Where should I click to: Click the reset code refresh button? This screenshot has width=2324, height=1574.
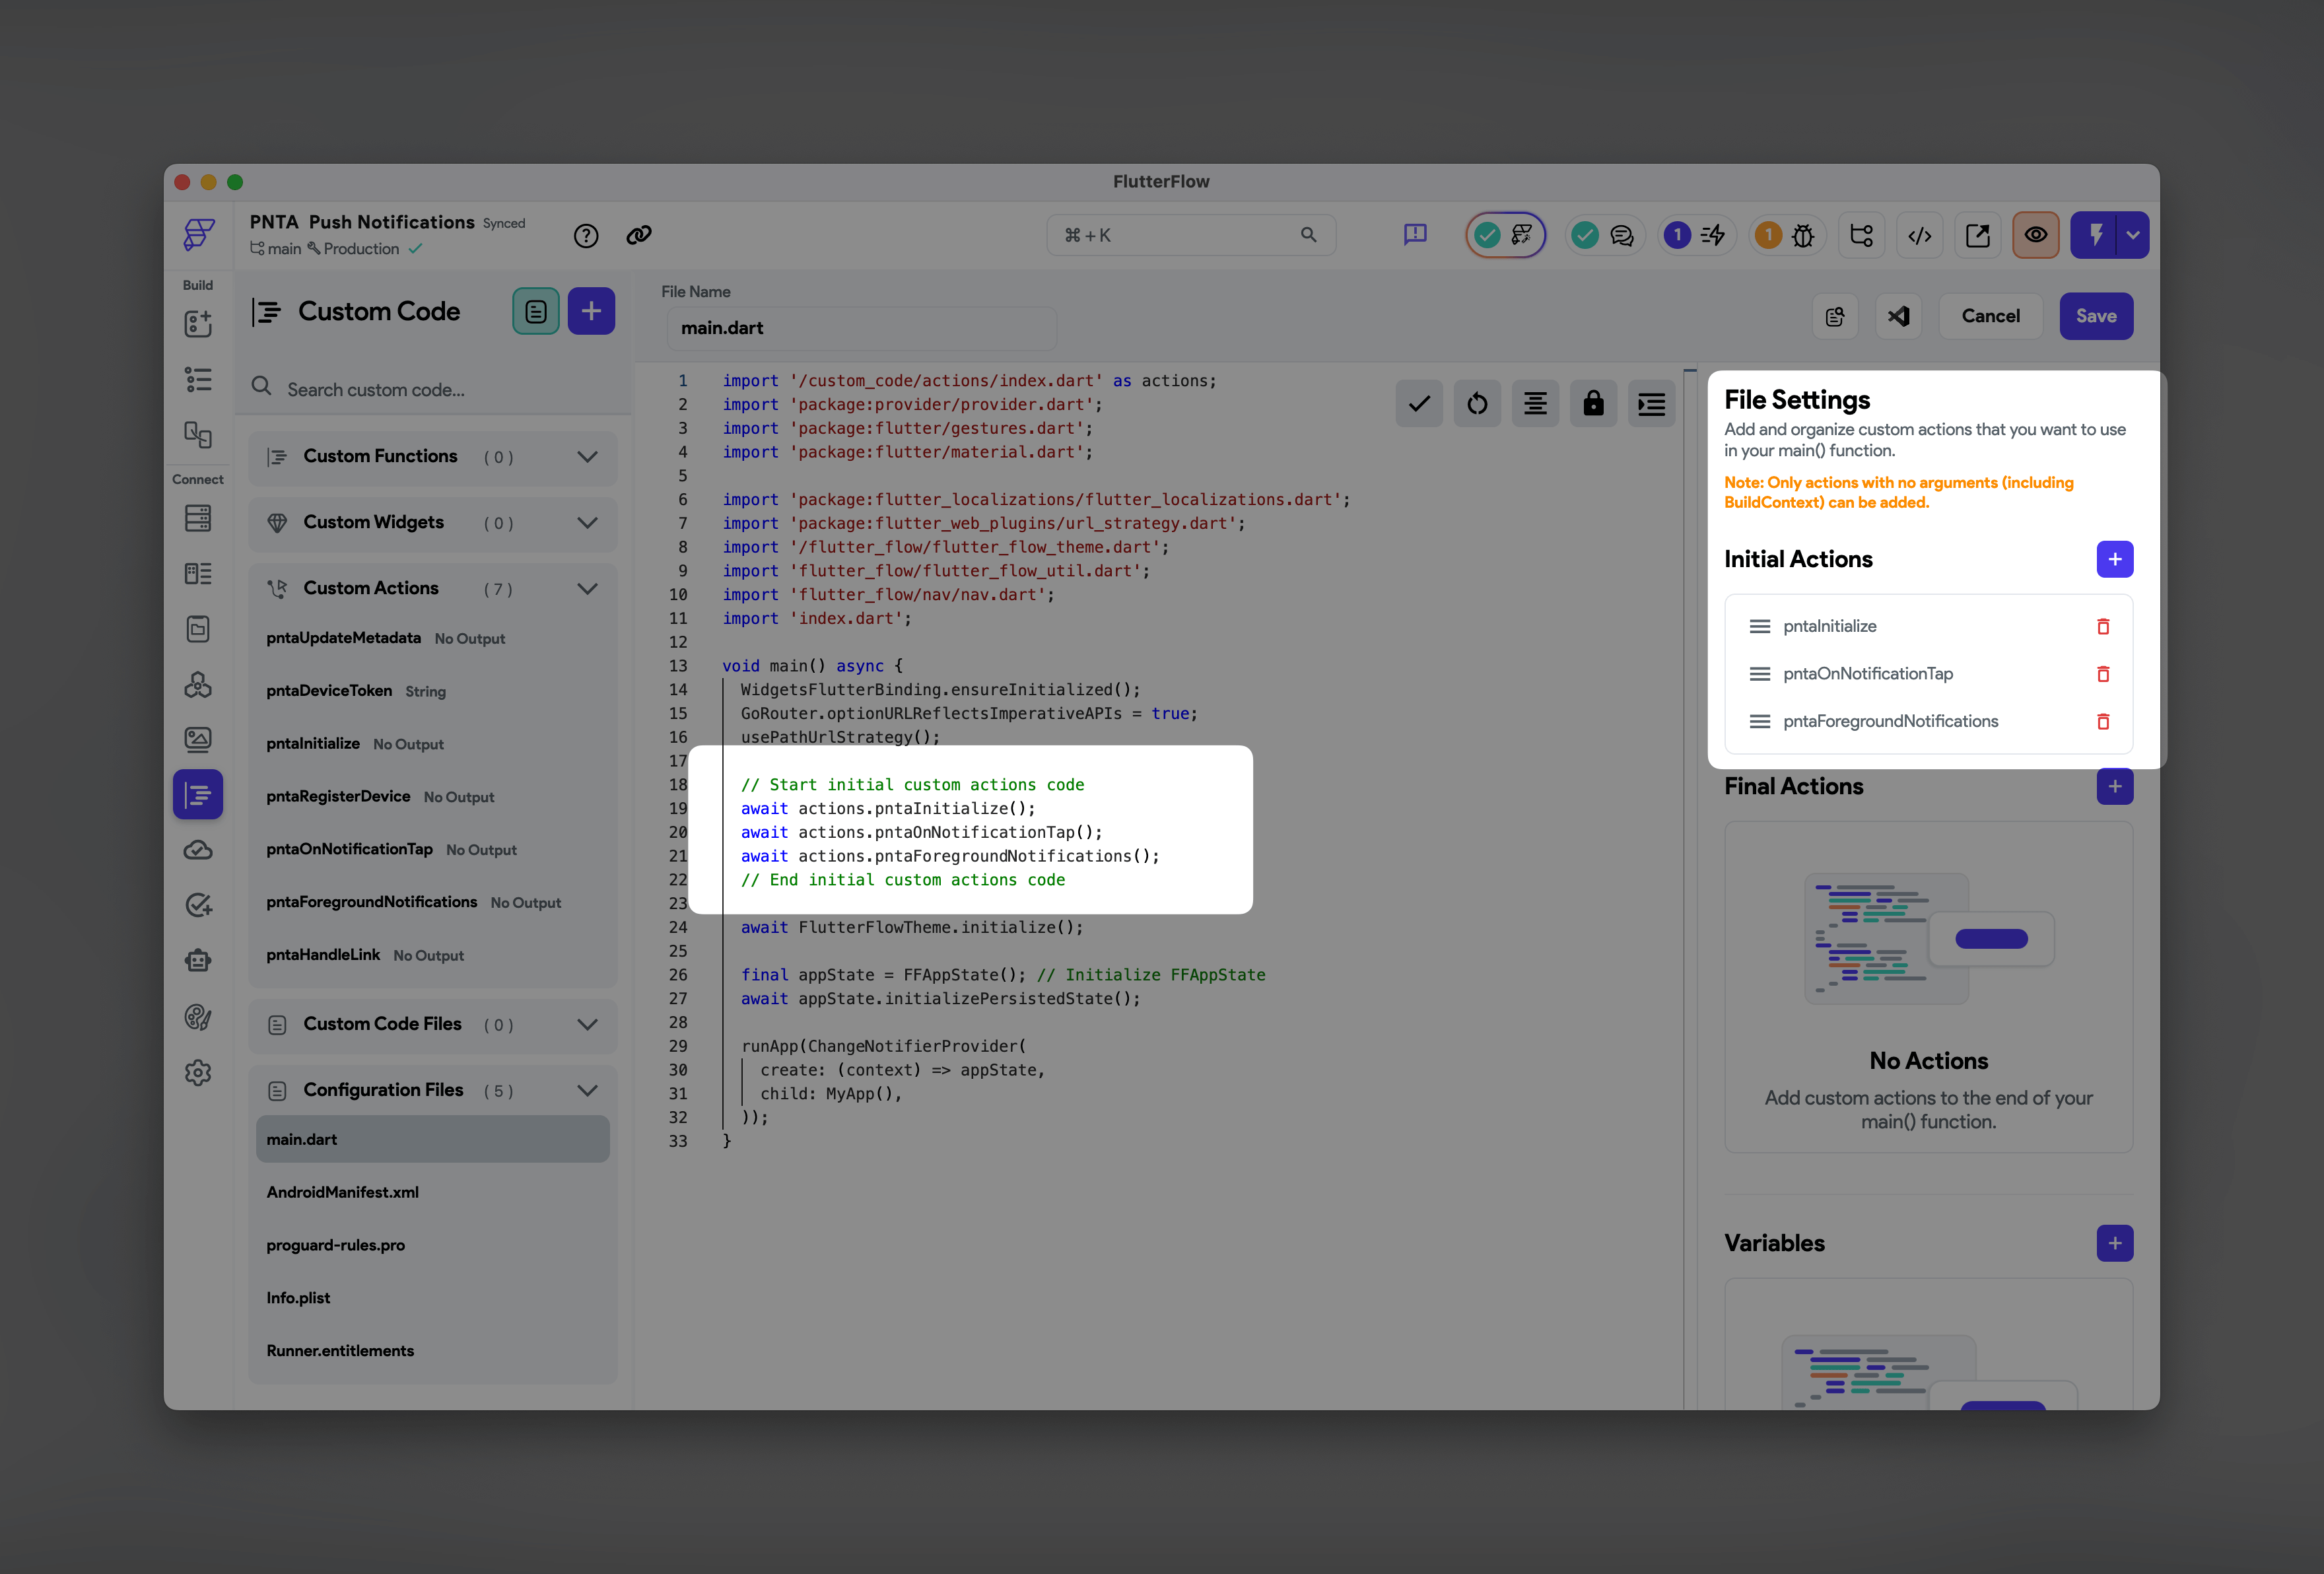point(1477,404)
